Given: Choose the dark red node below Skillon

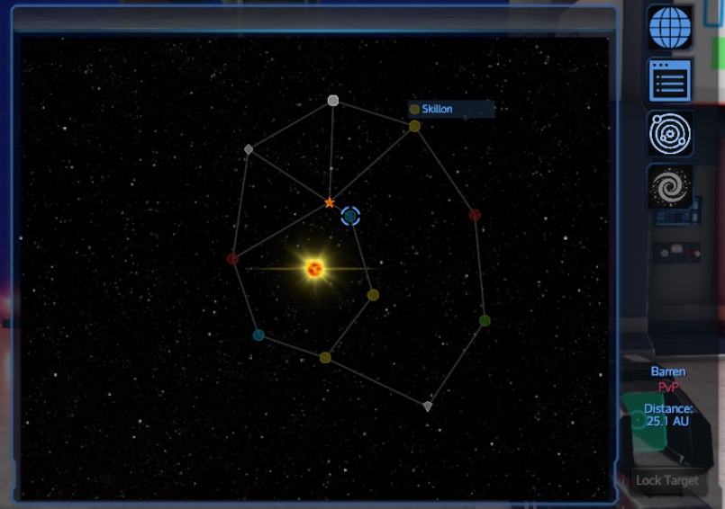Looking at the screenshot, I should pyautogui.click(x=475, y=215).
